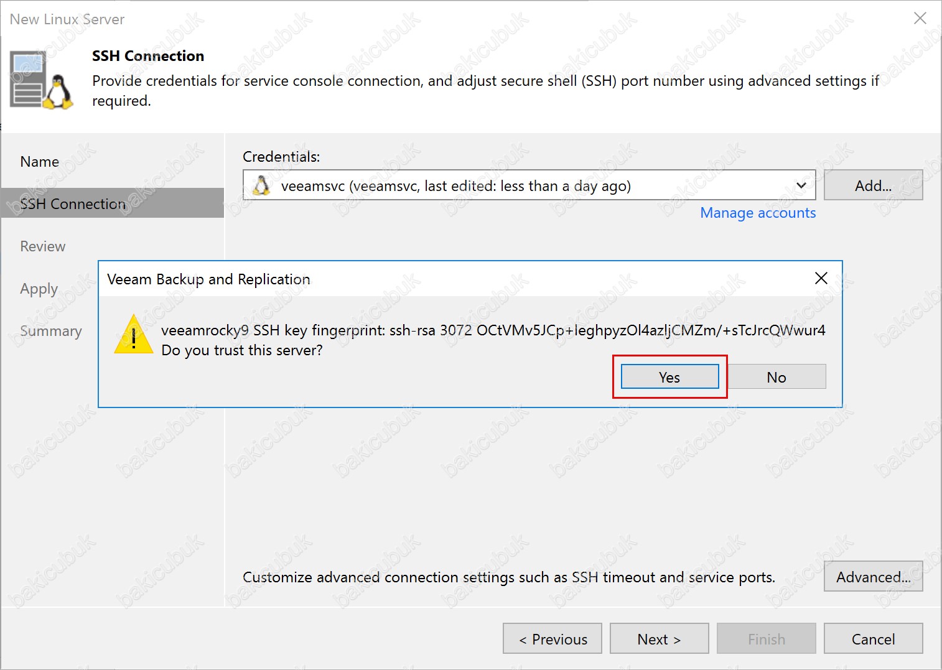Click the Add... credentials button

tap(873, 185)
